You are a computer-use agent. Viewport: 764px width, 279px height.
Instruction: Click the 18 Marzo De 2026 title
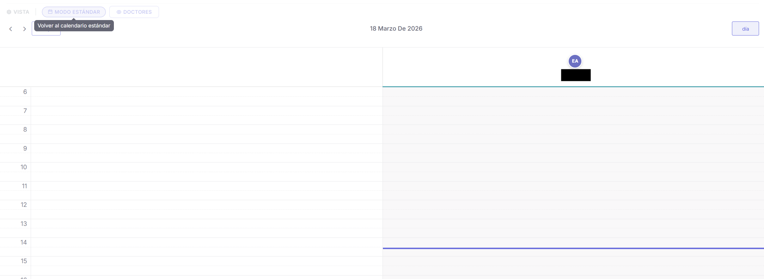(396, 28)
